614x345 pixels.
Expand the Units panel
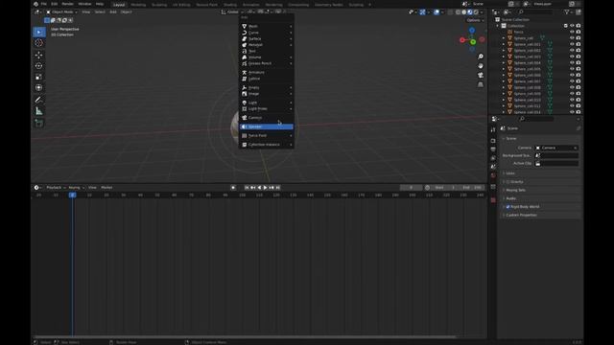coord(540,173)
